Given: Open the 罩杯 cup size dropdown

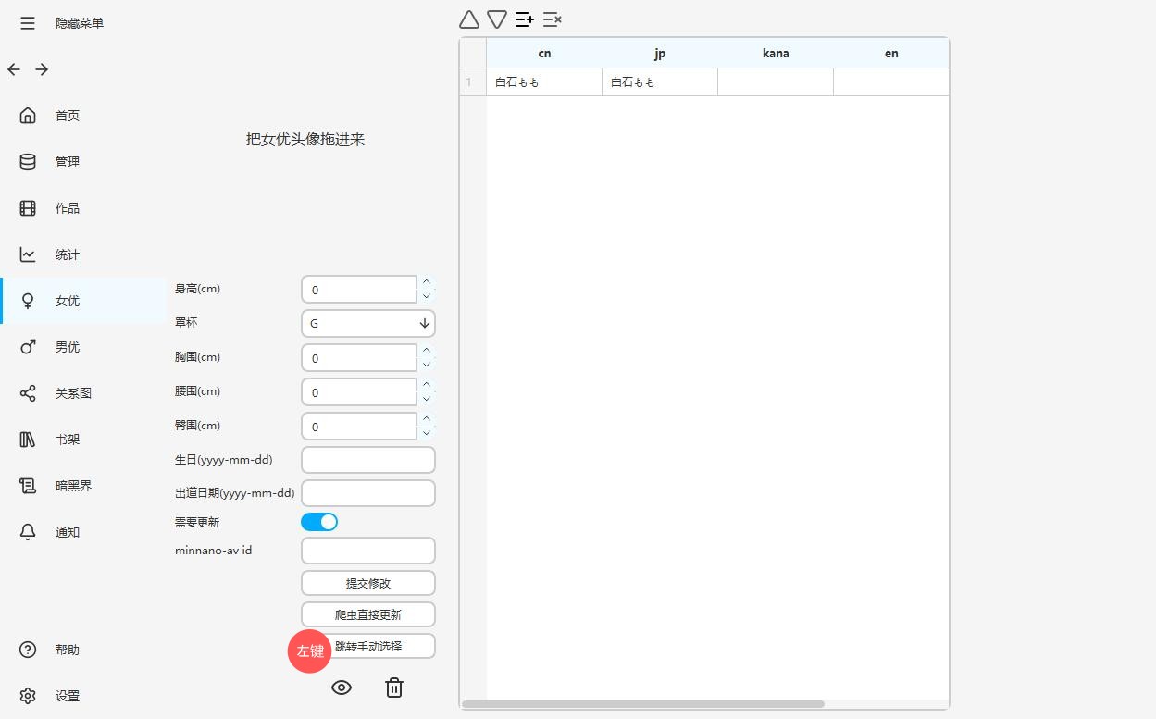Looking at the screenshot, I should pyautogui.click(x=367, y=323).
